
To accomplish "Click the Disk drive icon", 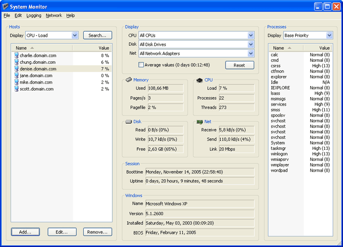I will (x=129, y=122).
